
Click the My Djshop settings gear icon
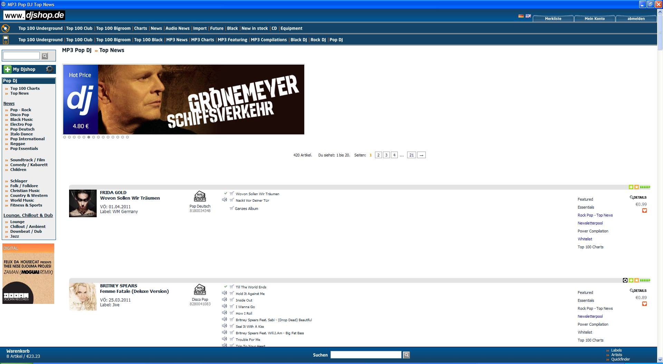pyautogui.click(x=49, y=69)
